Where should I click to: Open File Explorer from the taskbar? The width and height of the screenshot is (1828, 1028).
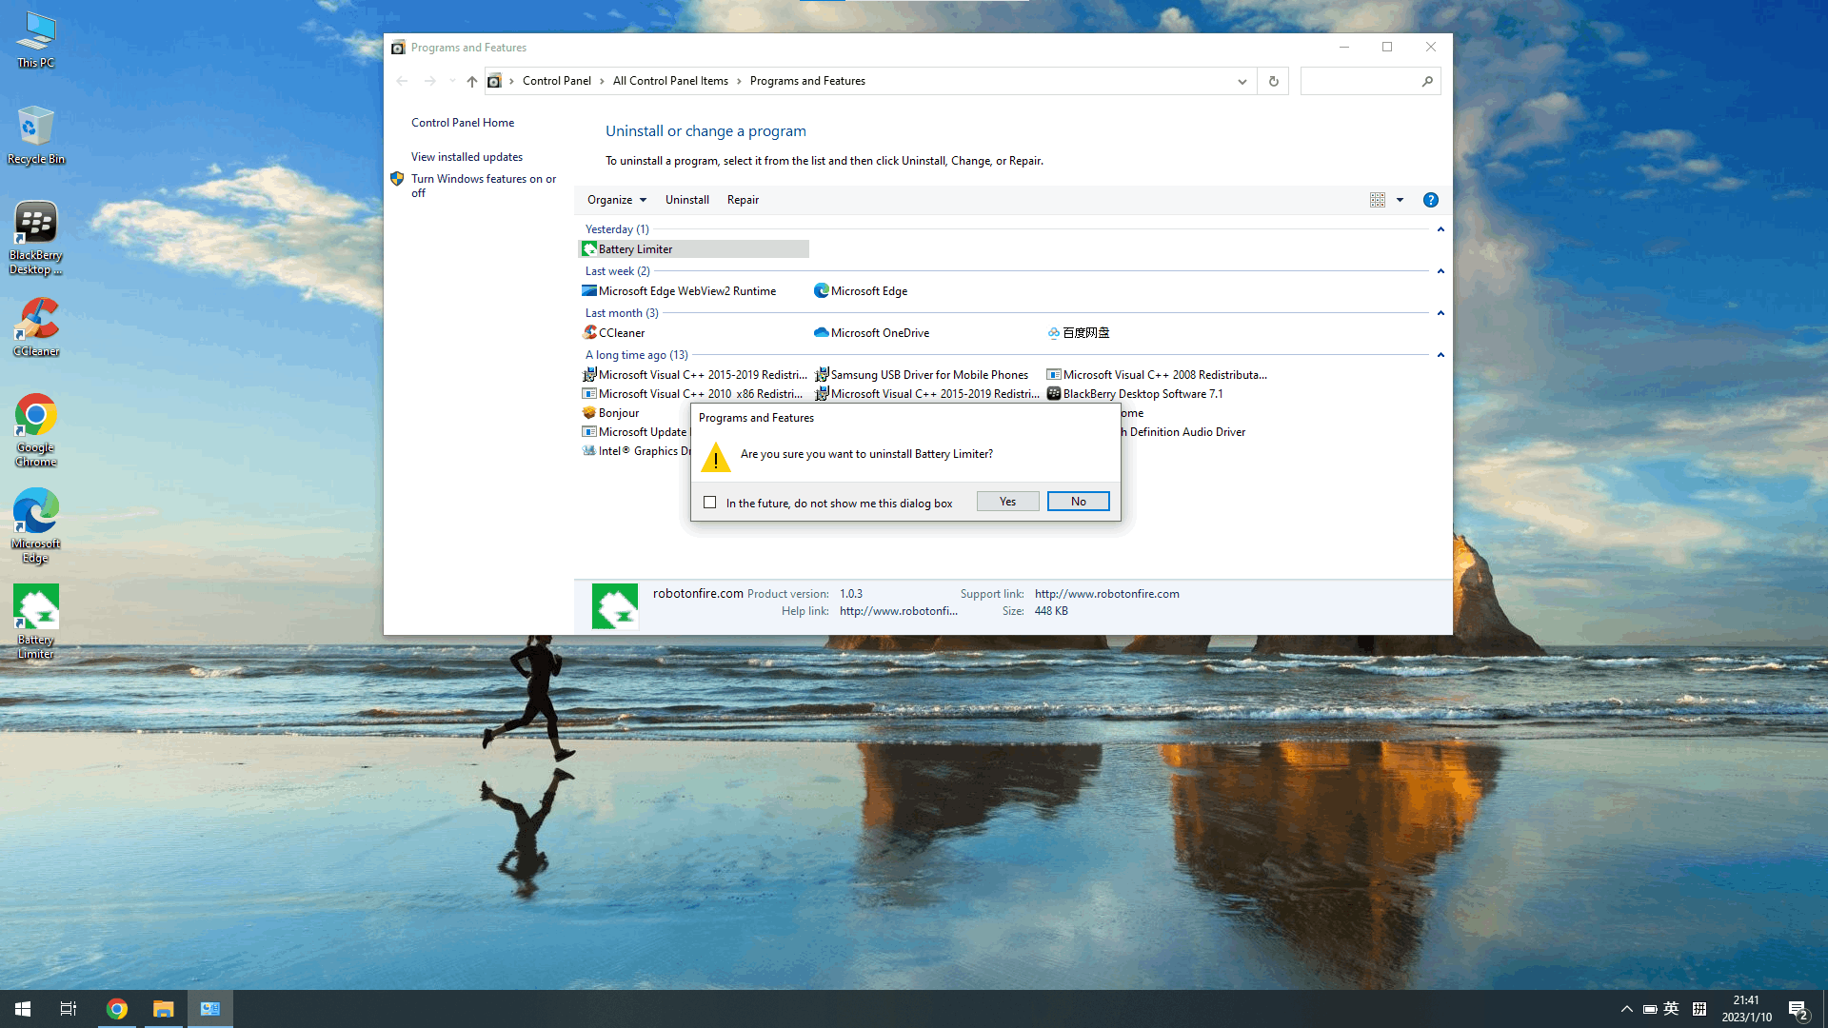164,1009
